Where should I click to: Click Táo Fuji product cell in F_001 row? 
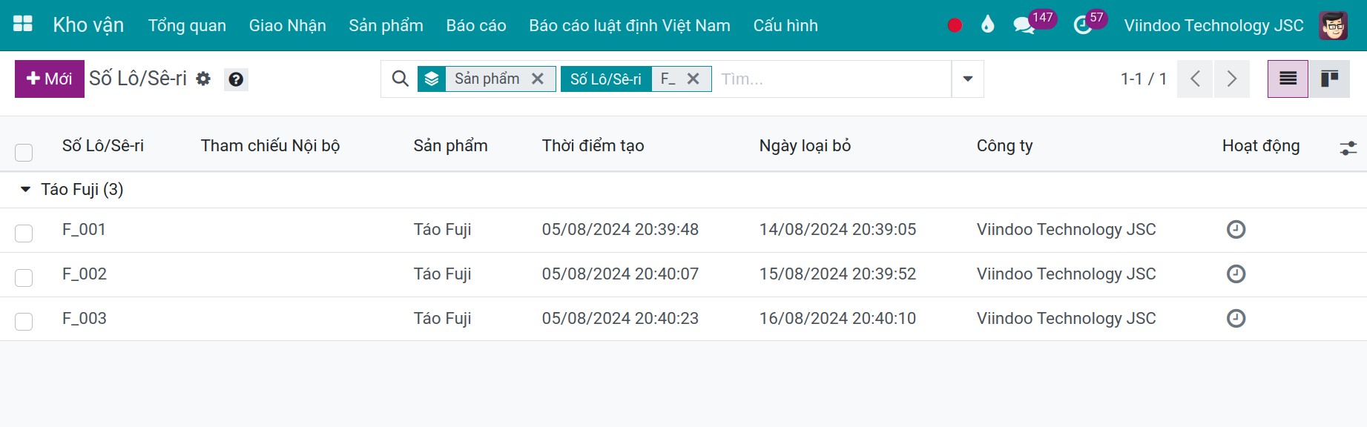tap(442, 230)
